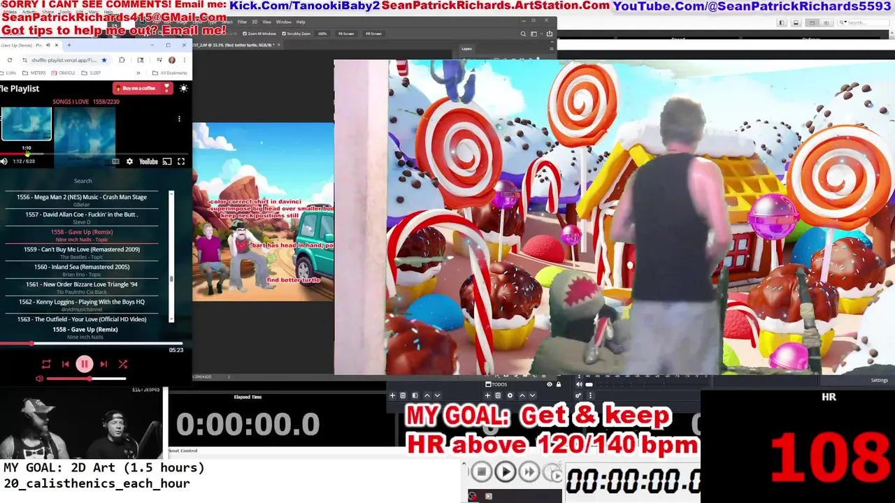The width and height of the screenshot is (895, 503).
Task: Toggle Scrubby Zoom checkbox
Action: point(284,34)
